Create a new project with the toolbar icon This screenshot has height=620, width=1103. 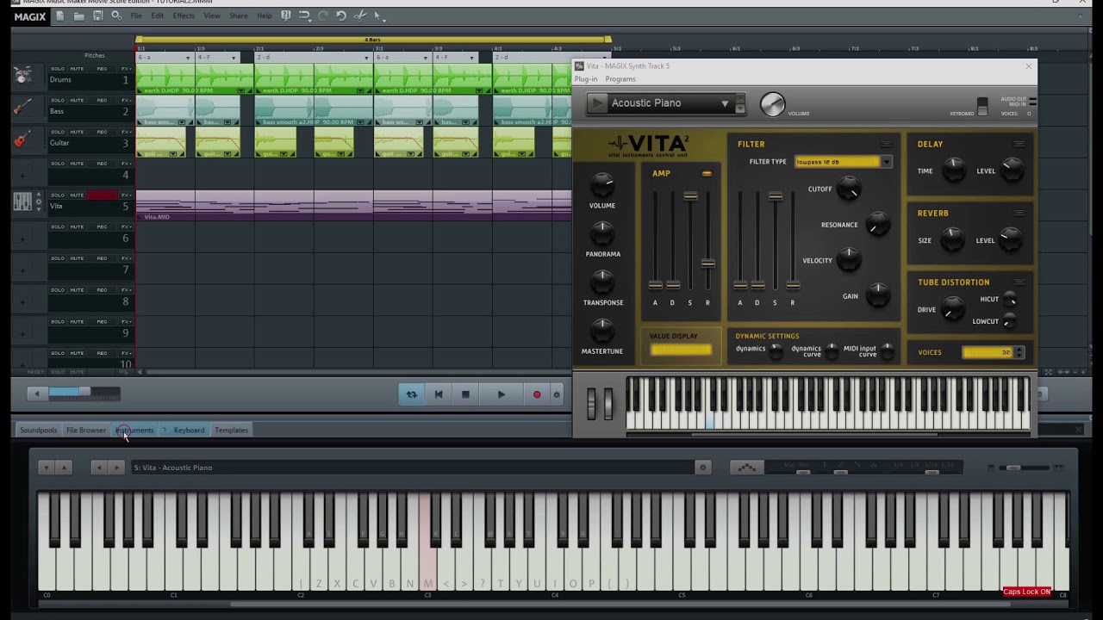click(x=59, y=15)
